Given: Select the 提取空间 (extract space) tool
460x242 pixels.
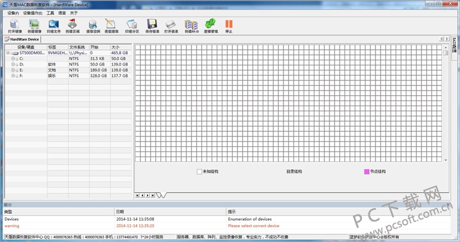Looking at the screenshot, I should click(93, 25).
